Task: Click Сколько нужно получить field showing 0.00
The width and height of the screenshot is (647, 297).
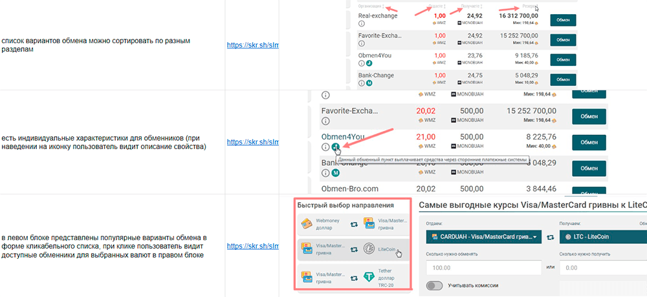Action: coord(603,268)
